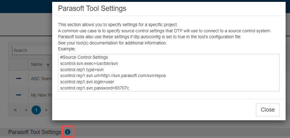The image size is (290, 138).
Task: Go to the next page of results
Action: [x=47, y=110]
